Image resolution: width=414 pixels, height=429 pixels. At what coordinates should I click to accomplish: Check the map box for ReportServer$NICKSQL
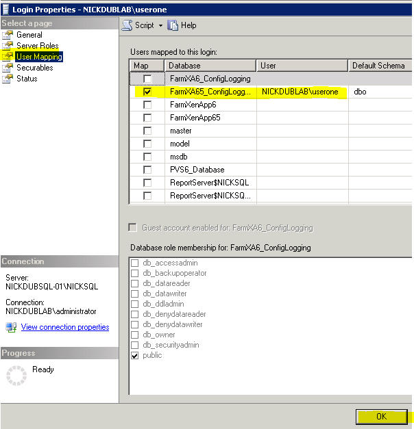[x=147, y=183]
